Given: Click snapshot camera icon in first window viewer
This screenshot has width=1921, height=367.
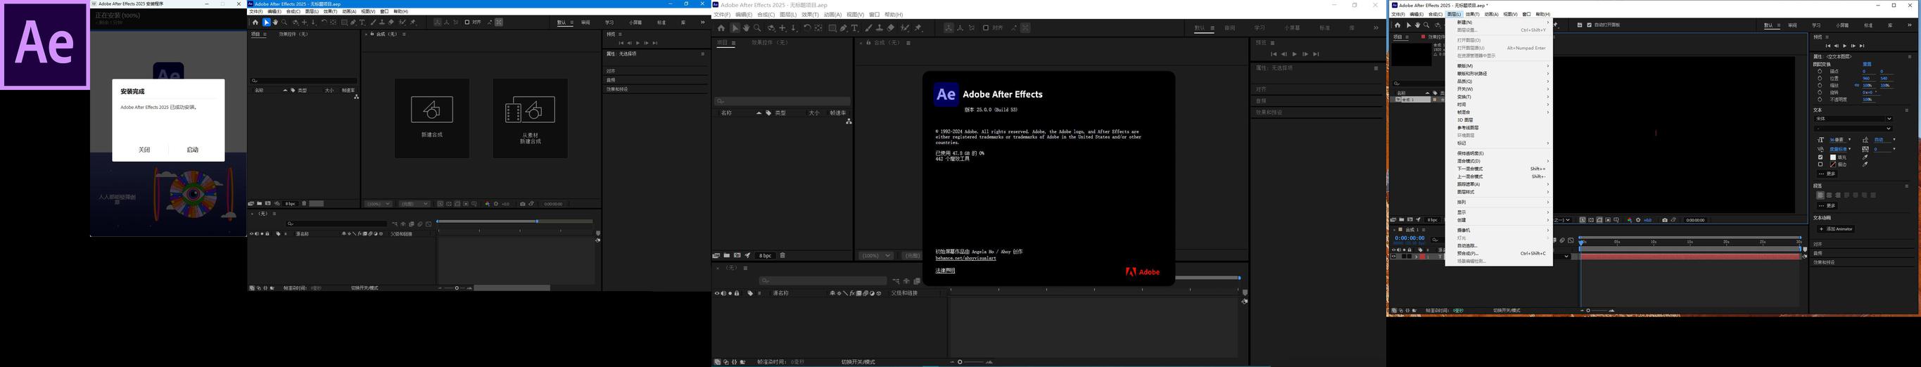Looking at the screenshot, I should (523, 204).
